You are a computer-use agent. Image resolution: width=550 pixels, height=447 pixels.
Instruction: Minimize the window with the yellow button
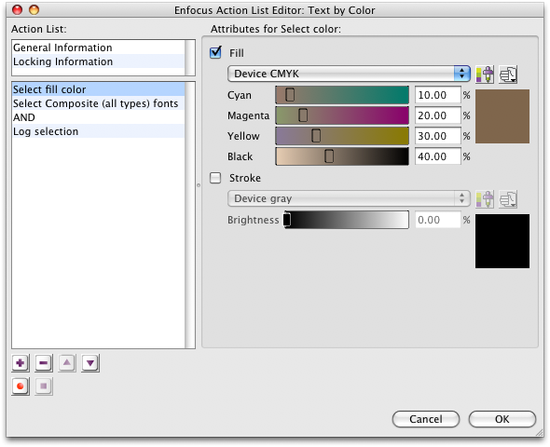coord(34,10)
